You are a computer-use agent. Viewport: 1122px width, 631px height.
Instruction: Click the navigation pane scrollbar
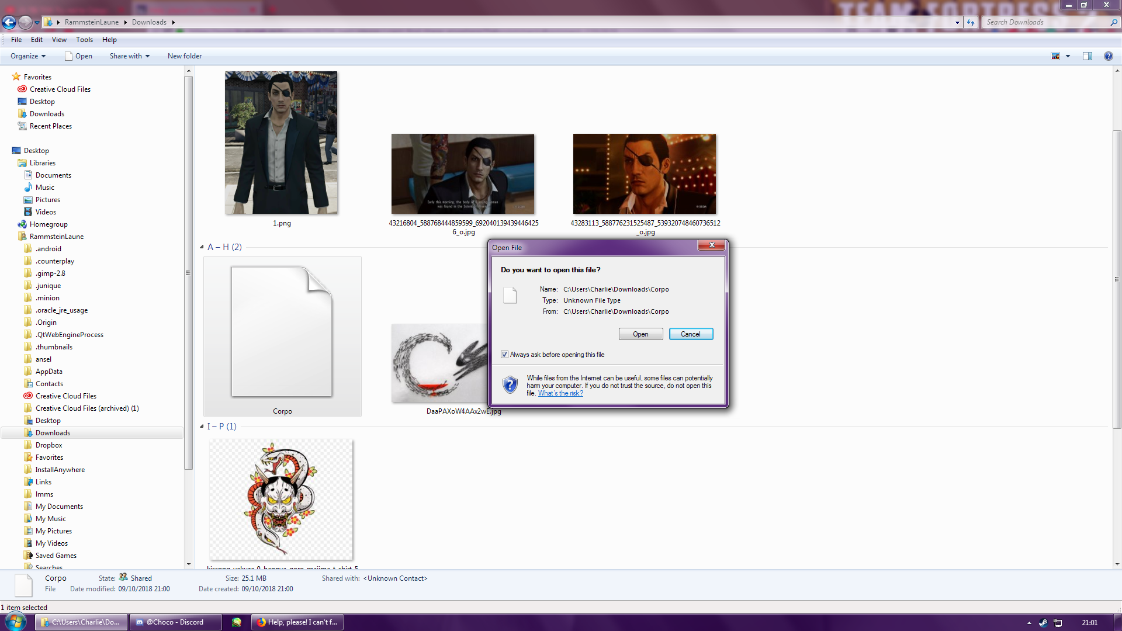(x=188, y=272)
